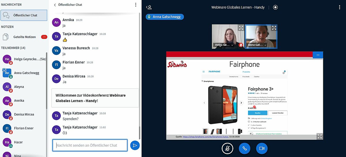Minimize the presentation with blue button

318,55
